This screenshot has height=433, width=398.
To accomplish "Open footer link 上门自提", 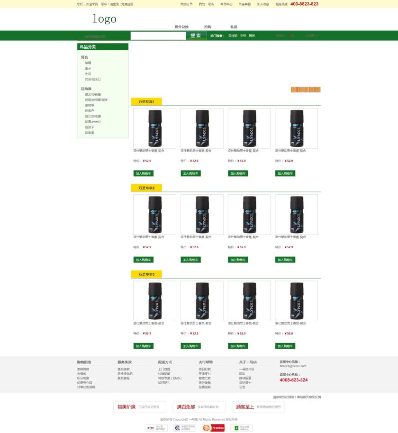I will click(x=164, y=369).
